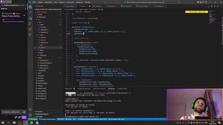The width and height of the screenshot is (223, 125).
Task: Click the Twitch link in the chat message
Action: point(13,22)
